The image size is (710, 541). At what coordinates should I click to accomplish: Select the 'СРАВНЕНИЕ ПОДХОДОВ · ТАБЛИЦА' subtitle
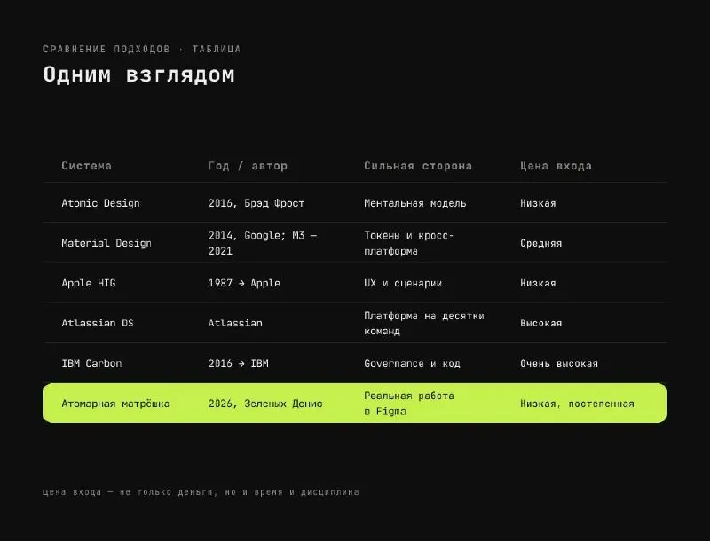coord(142,49)
